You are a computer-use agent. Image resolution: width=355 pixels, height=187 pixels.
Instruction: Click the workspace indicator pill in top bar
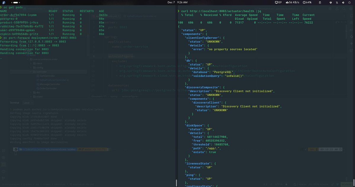point(16,2)
